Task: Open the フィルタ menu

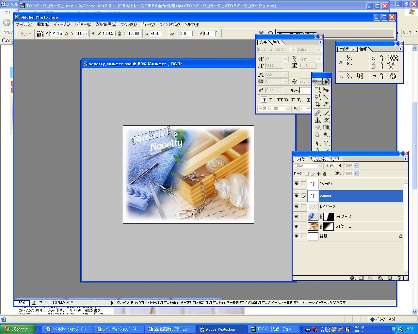Action: click(128, 24)
